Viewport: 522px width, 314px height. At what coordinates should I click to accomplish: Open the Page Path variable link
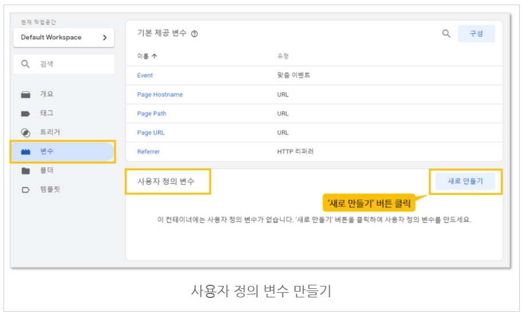(151, 113)
